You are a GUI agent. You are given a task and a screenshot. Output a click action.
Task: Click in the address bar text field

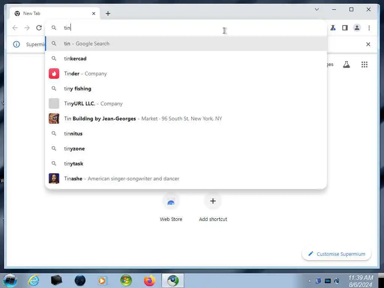186,28
